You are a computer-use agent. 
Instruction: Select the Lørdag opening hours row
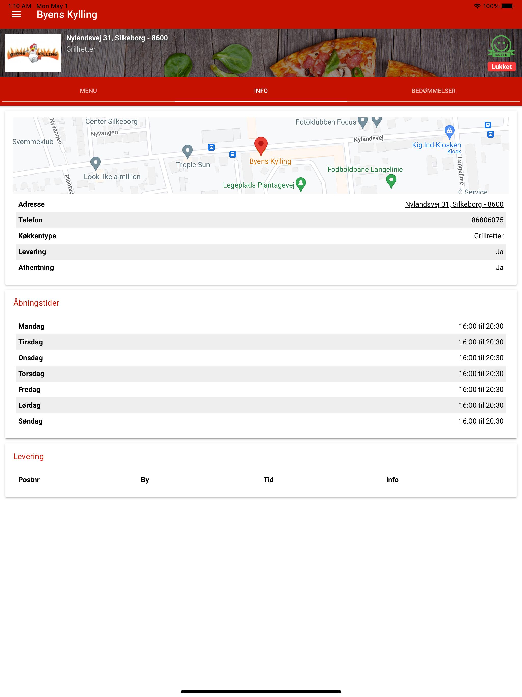pyautogui.click(x=261, y=405)
